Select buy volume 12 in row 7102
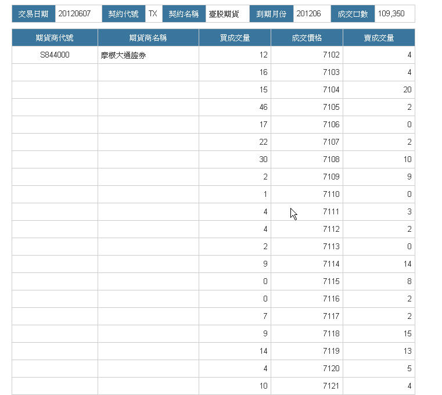This screenshot has width=442, height=395. pos(263,55)
